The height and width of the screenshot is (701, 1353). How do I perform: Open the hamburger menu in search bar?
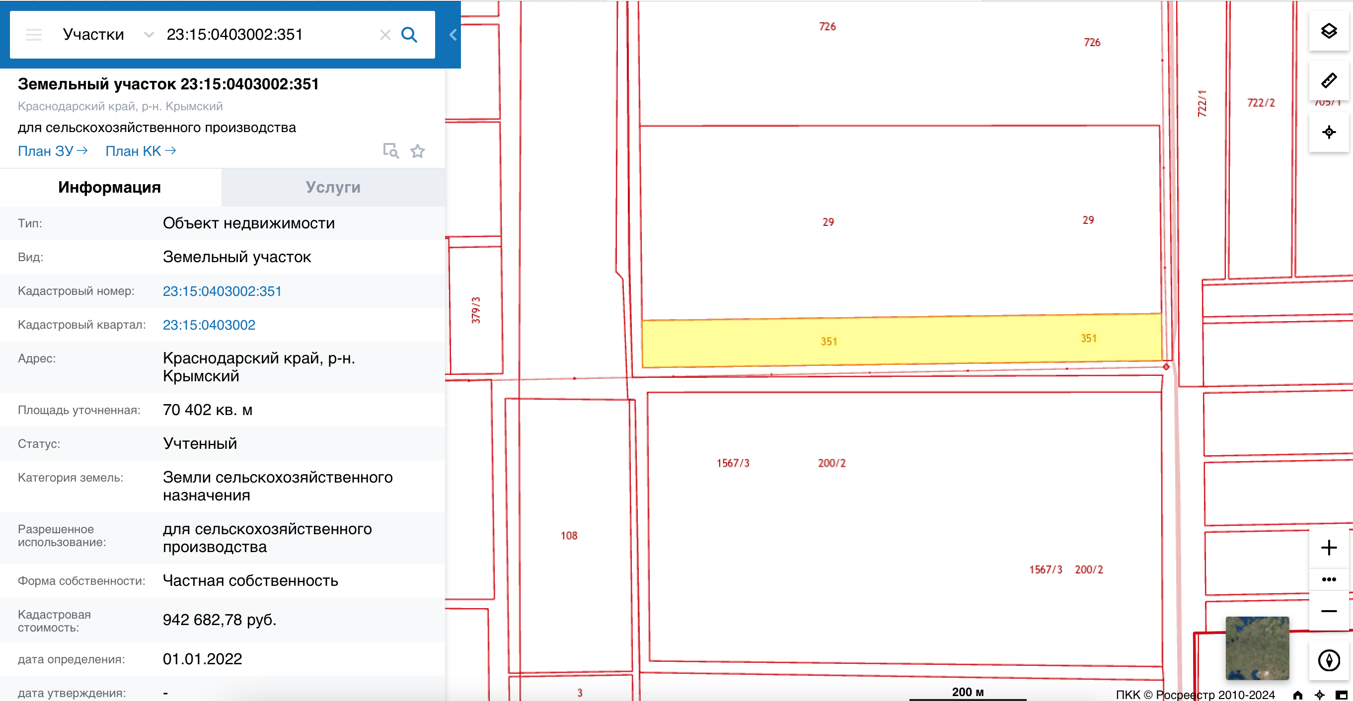click(x=34, y=35)
